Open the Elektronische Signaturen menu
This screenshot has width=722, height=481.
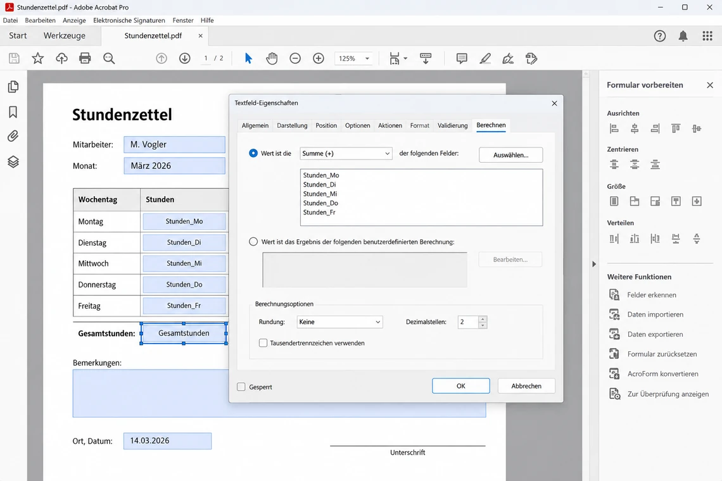pos(129,20)
